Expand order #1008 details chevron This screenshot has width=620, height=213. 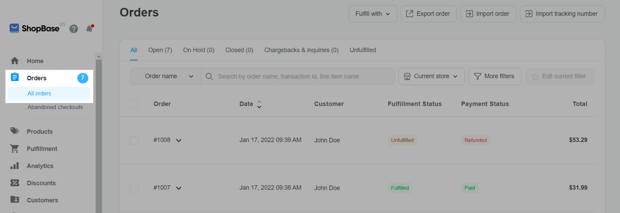[x=179, y=140]
